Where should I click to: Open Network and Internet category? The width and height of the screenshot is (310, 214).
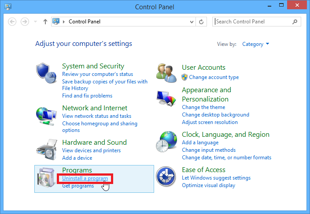pyautogui.click(x=95, y=108)
